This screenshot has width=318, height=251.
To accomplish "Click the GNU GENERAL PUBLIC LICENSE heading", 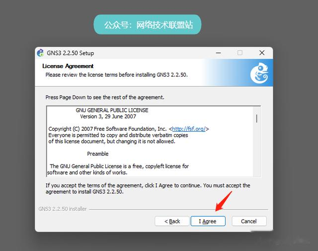I will point(112,110).
